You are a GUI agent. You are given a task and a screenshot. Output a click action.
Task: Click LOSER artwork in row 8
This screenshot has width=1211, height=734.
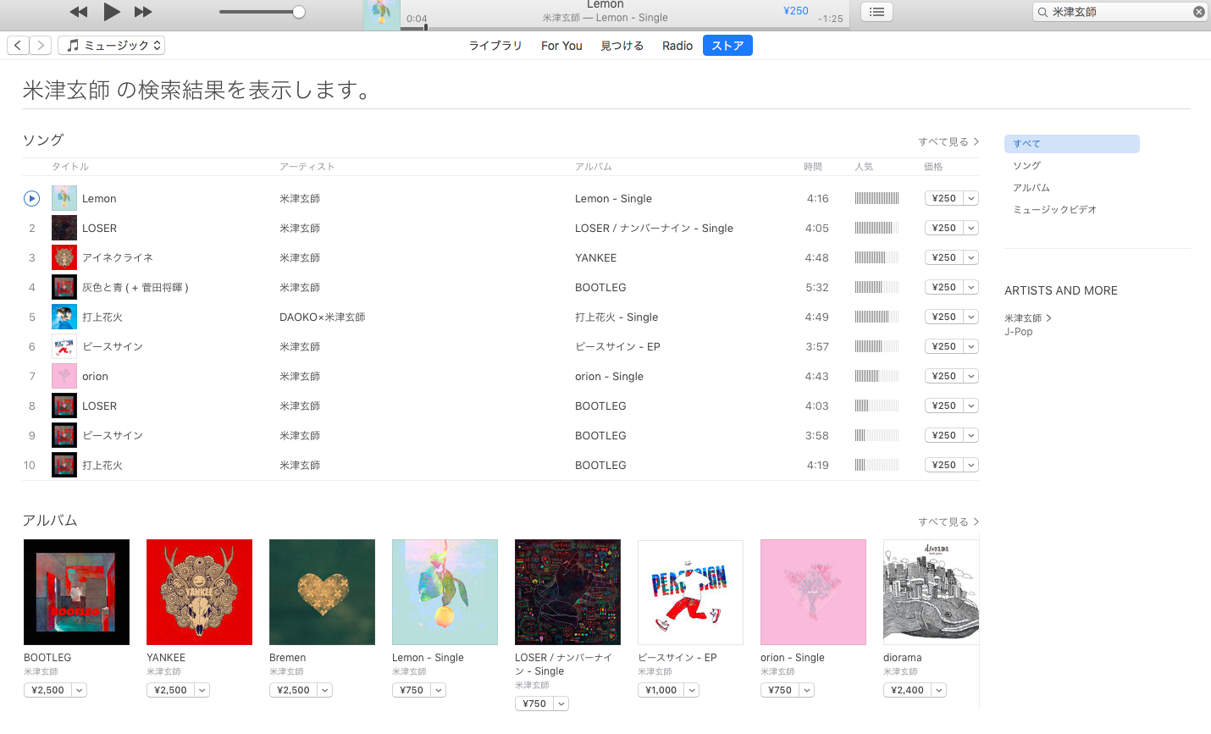pyautogui.click(x=64, y=406)
